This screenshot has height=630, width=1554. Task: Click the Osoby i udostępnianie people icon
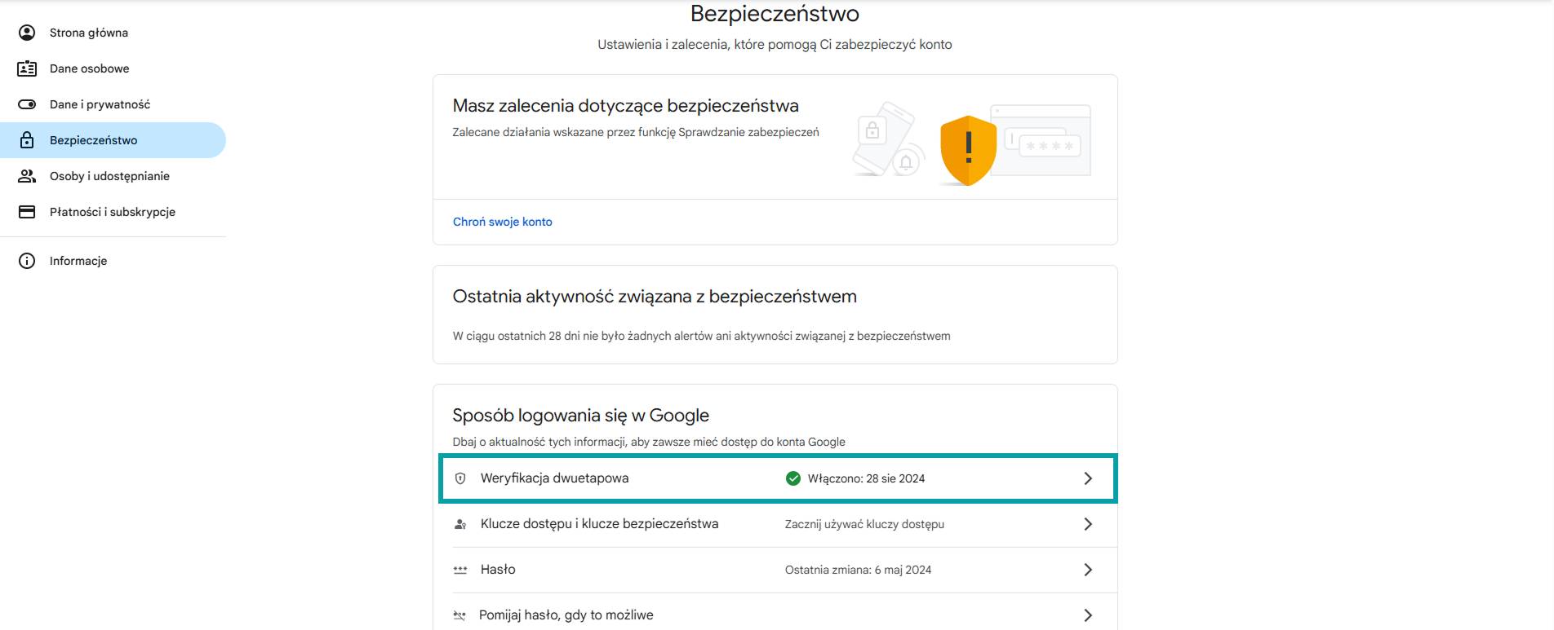[27, 176]
